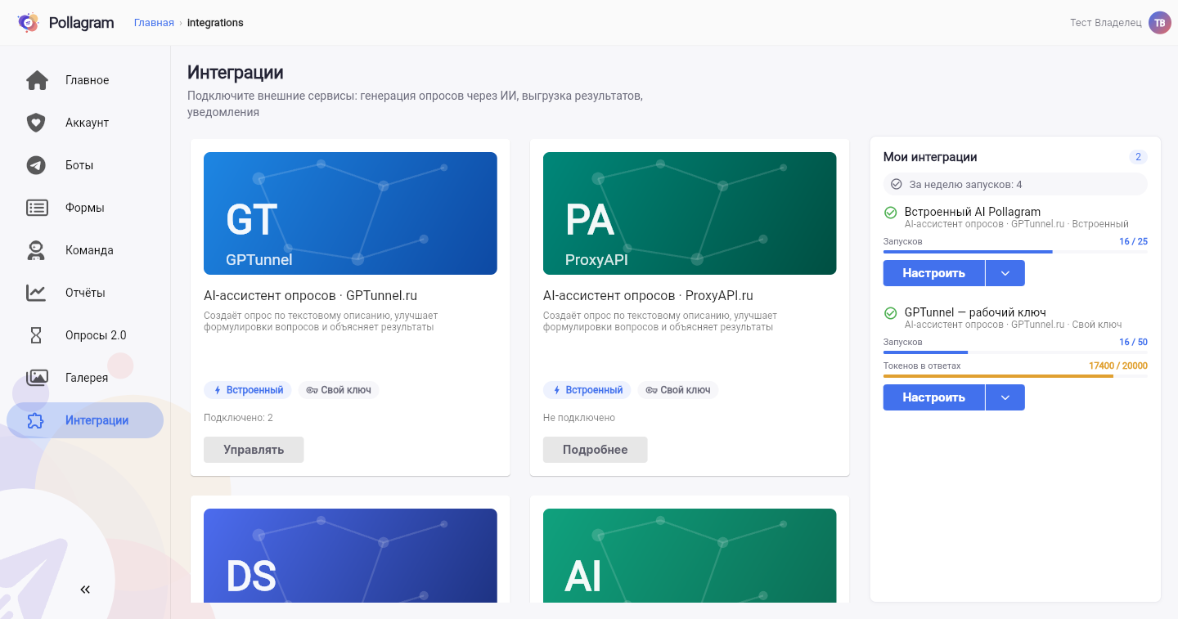The image size is (1178, 619).
Task: Click the green check icon beside Встроенный AI Pollagram
Action: tap(891, 213)
